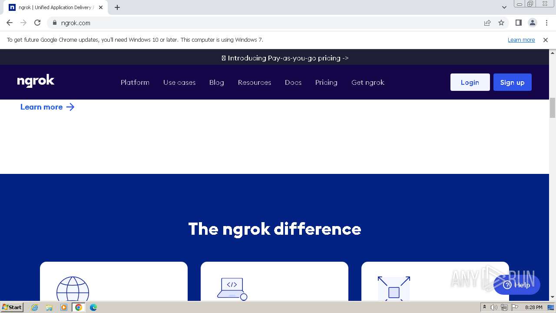Screen dimensions: 556x313
Task: Close the ngrok browser tab
Action: 101,7
